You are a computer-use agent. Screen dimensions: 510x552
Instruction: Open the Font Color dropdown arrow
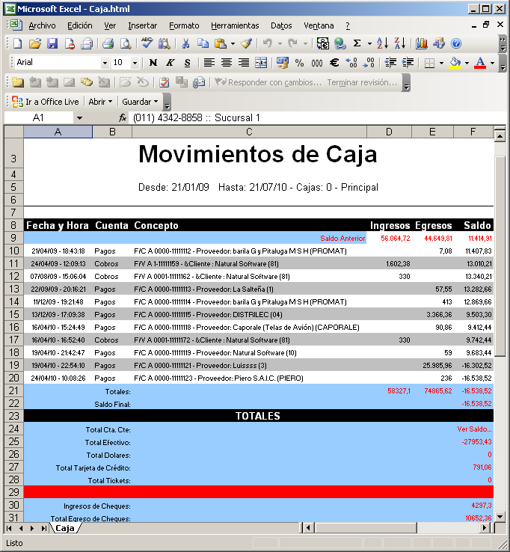[x=492, y=63]
